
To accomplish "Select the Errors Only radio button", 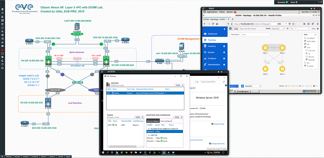I will pyautogui.click(x=307, y=51).
